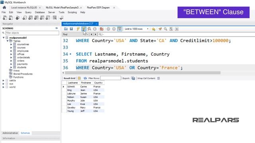Expand the world schema
The image size is (255, 143).
click(x=4, y=87)
